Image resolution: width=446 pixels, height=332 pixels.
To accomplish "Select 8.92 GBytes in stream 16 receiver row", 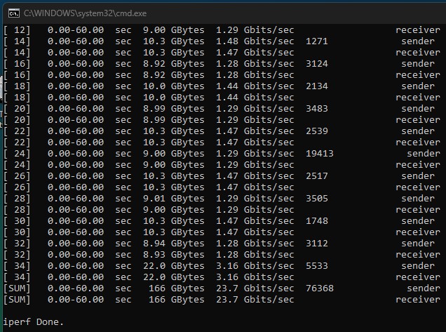I will 173,75.
